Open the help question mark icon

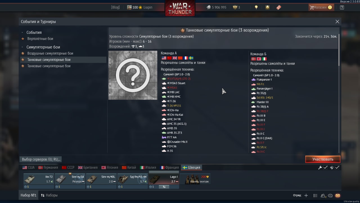pos(342,7)
